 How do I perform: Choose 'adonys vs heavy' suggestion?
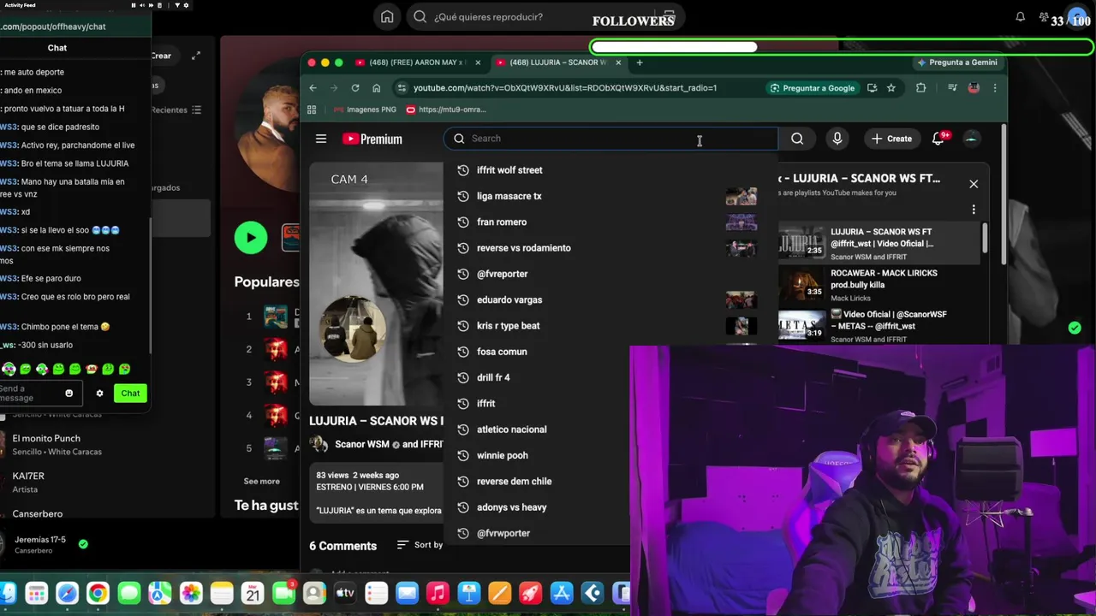click(x=537, y=507)
